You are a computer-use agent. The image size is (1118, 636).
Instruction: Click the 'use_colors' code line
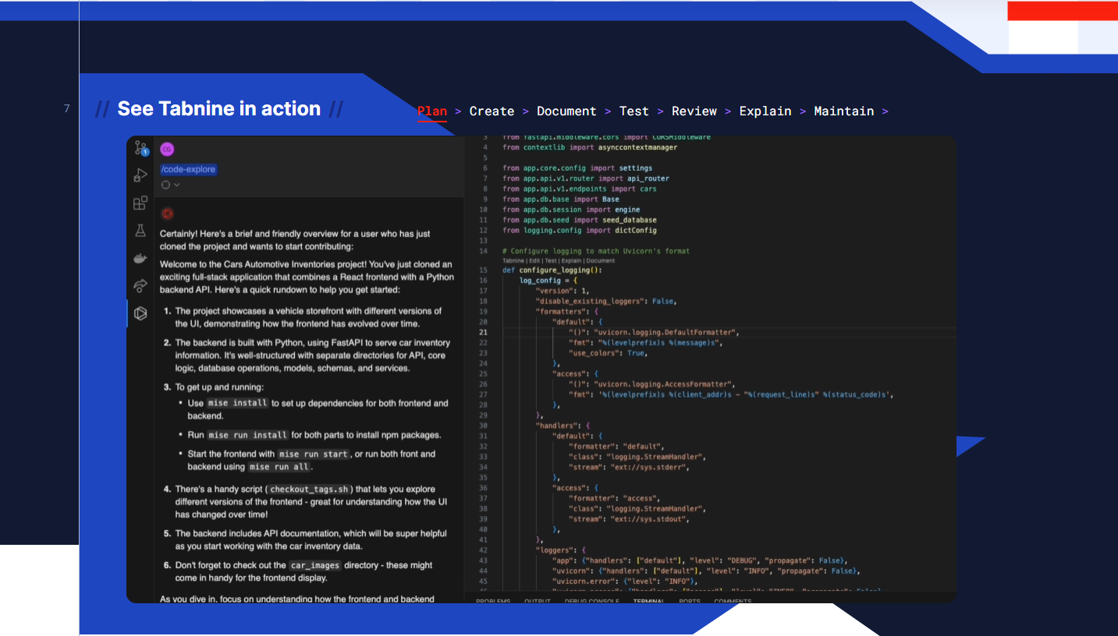point(609,353)
